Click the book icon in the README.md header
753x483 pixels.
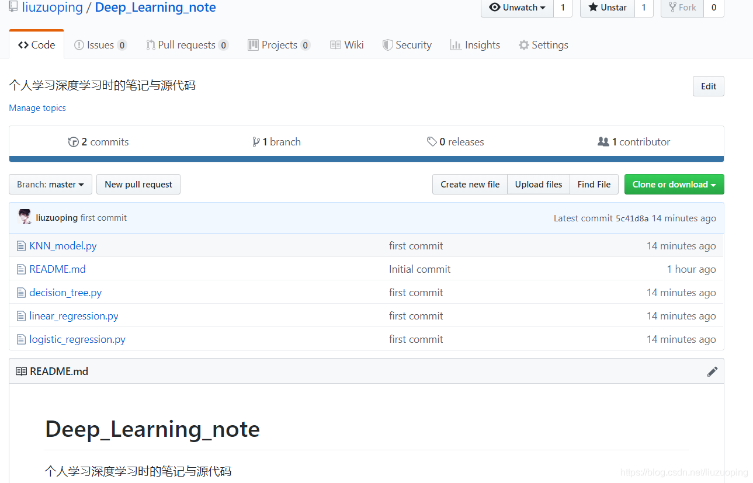pos(22,371)
